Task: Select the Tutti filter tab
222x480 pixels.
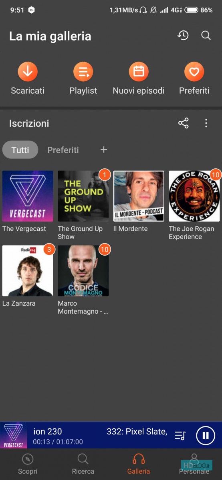Action: coord(20,150)
